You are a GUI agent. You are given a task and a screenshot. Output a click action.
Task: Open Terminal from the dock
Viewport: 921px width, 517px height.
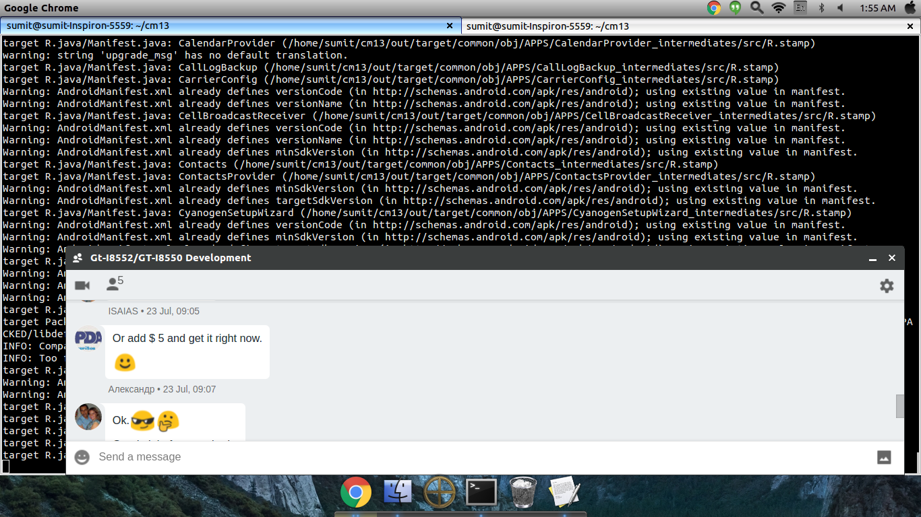pyautogui.click(x=481, y=493)
